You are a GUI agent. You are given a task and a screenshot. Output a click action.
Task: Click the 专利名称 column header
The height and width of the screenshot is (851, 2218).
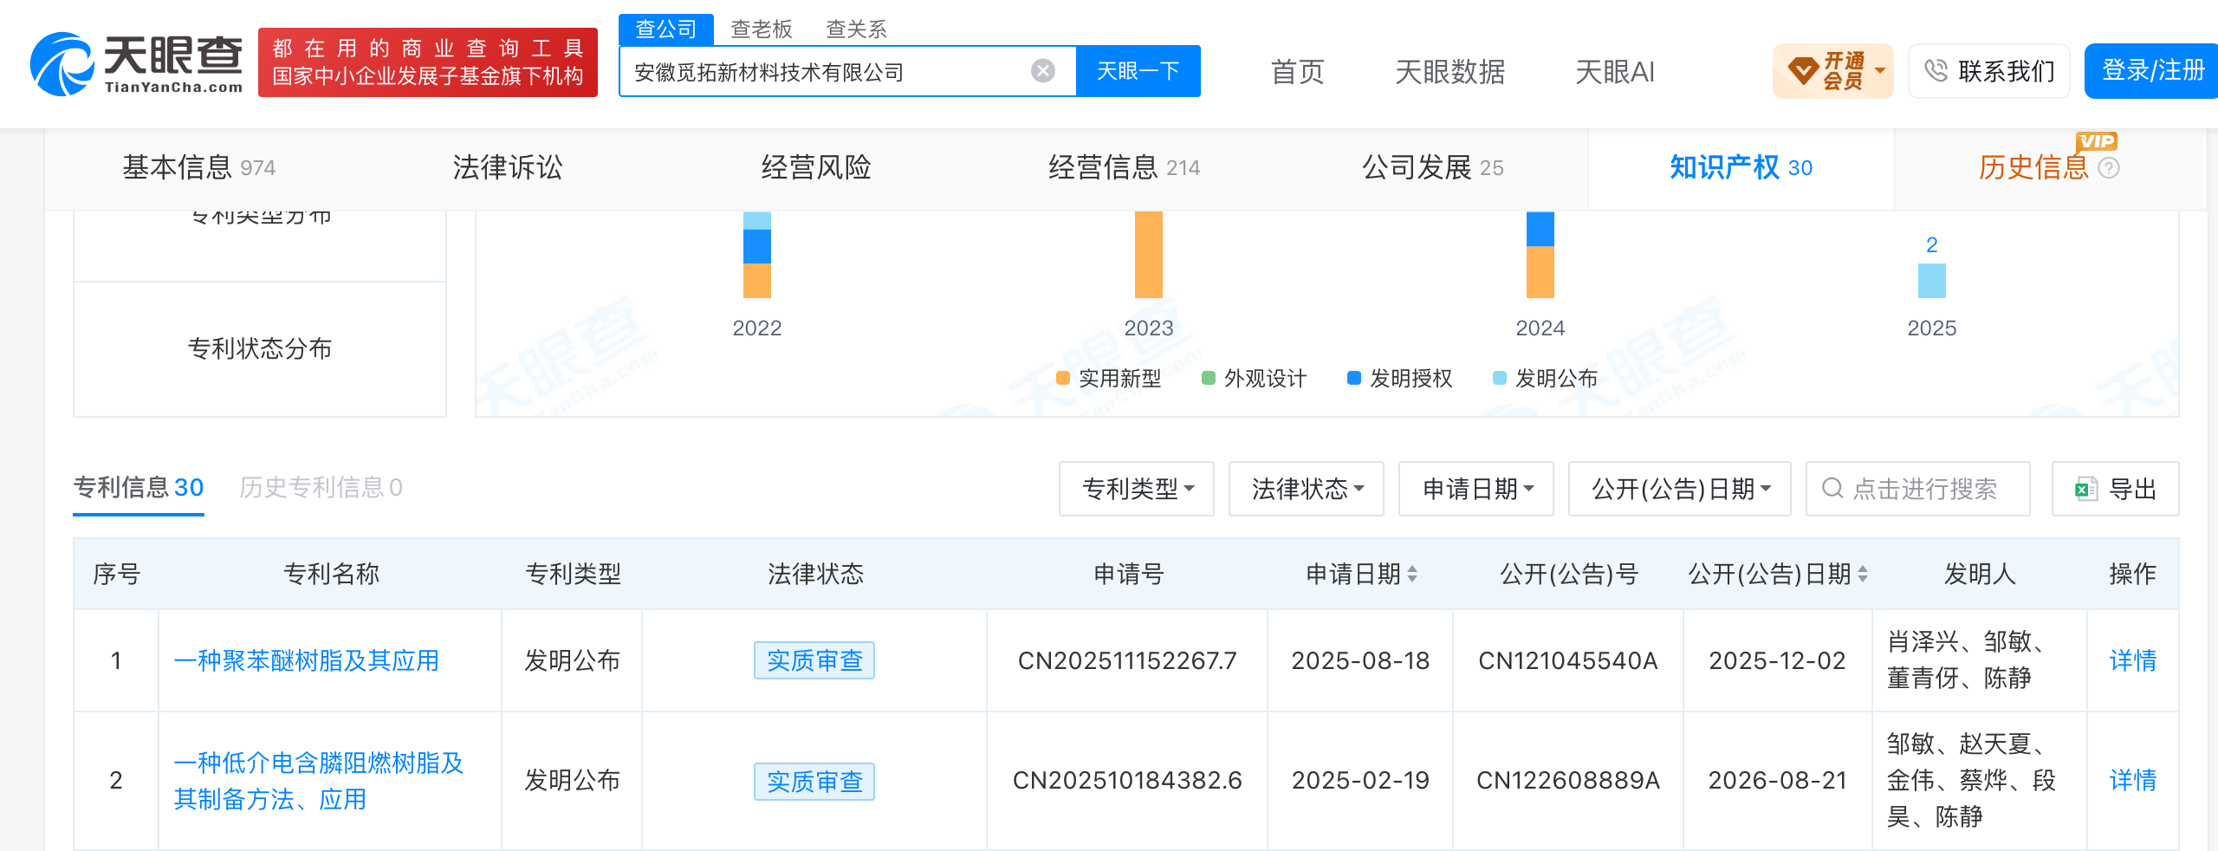tap(331, 574)
